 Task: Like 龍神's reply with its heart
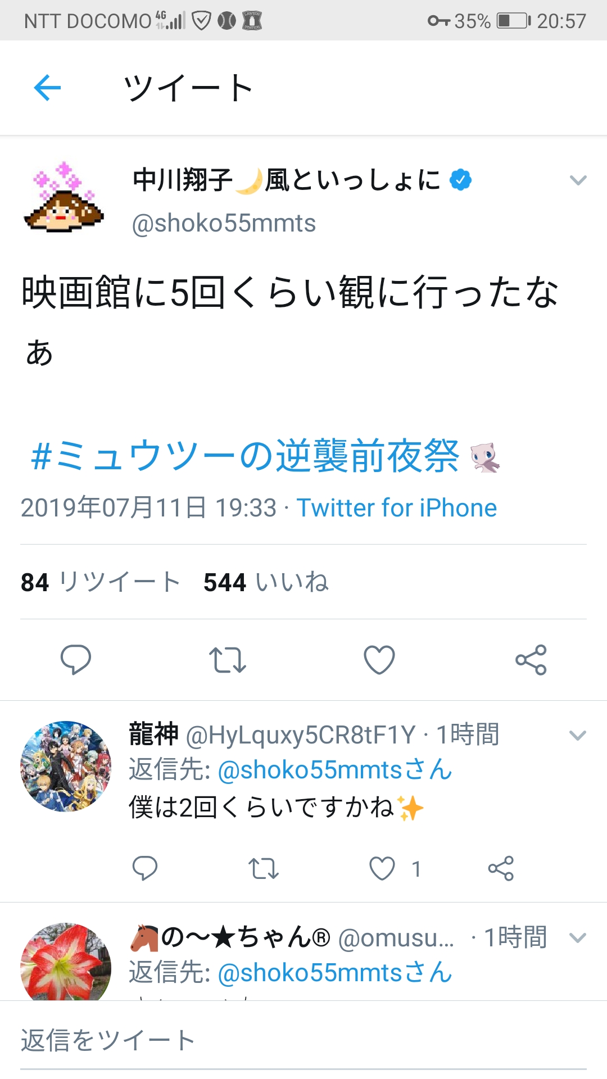pos(382,868)
